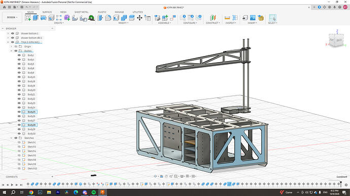Activate the Move/Copy arrows tool
This screenshot has width=350, height=196.
click(139, 18)
